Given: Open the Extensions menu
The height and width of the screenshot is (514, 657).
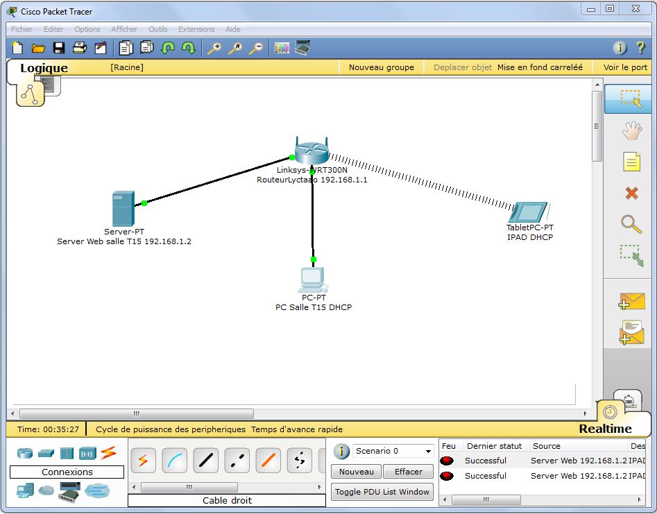Looking at the screenshot, I should [196, 29].
